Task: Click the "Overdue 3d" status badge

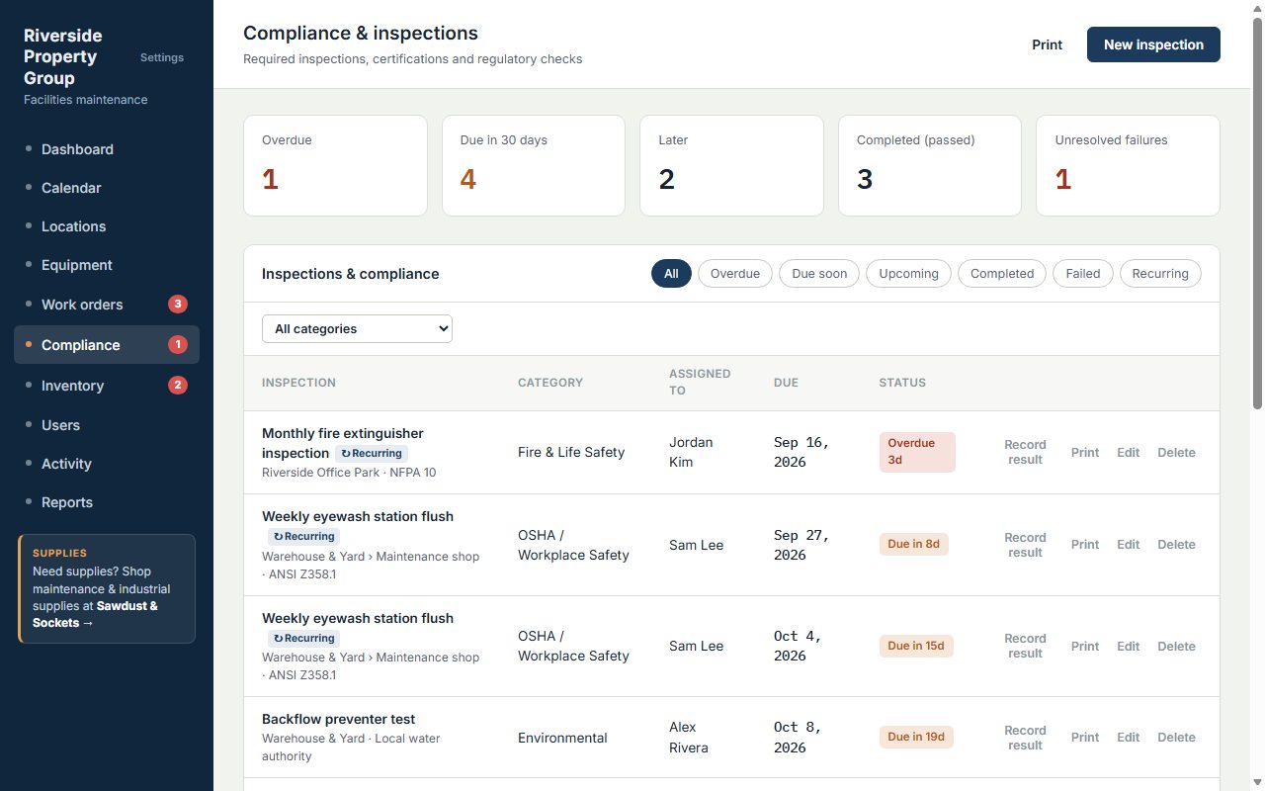Action: click(917, 452)
